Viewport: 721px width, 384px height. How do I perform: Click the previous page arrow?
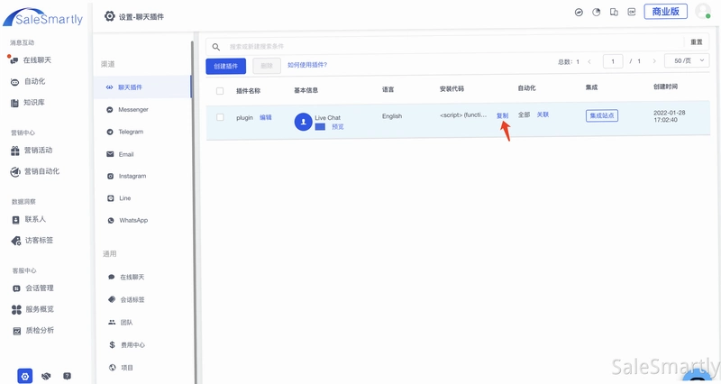point(589,61)
